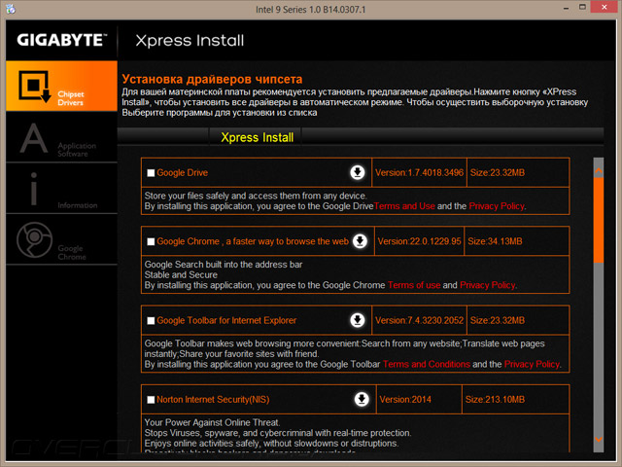Screen dimensions: 622x467
Task: Open Google Toolbar Terms and Conditions link
Action: (x=427, y=364)
